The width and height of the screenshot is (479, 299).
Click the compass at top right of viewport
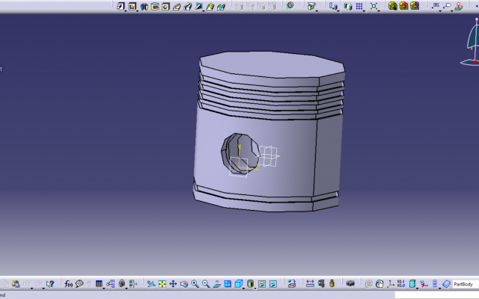click(472, 42)
